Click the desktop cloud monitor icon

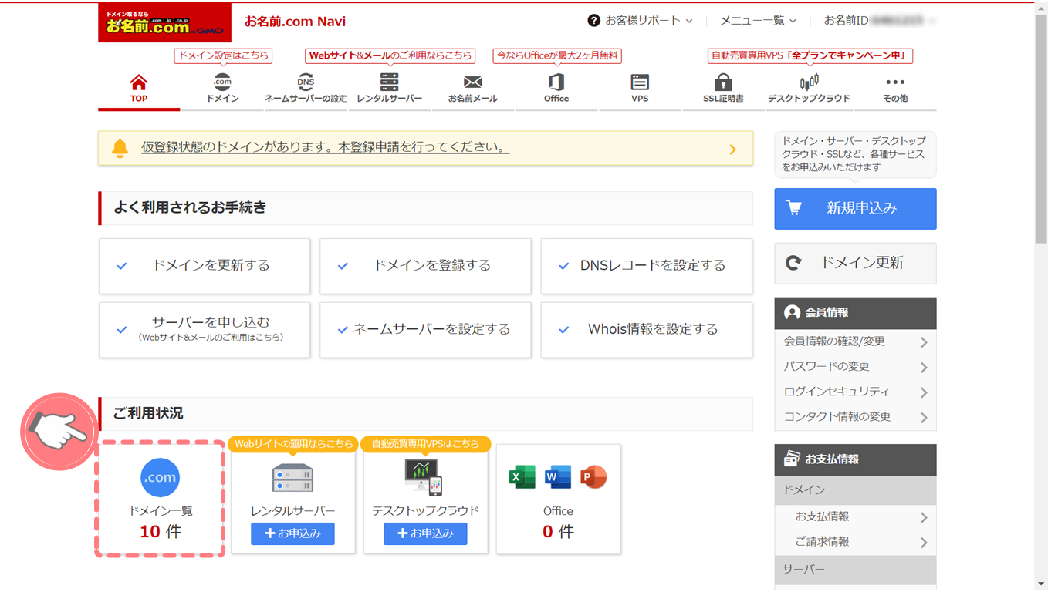click(x=424, y=477)
